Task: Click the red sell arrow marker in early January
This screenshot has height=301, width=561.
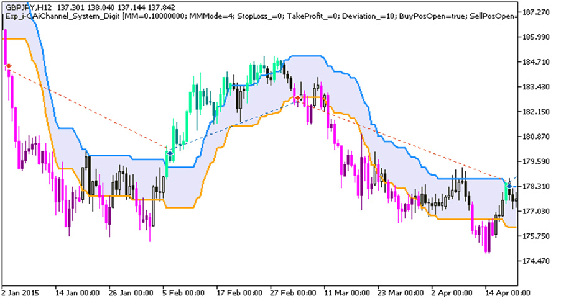Action: pos(9,66)
